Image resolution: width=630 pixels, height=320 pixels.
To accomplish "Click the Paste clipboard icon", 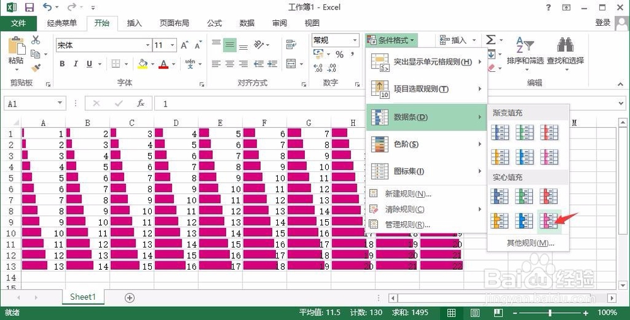I will pyautogui.click(x=16, y=45).
